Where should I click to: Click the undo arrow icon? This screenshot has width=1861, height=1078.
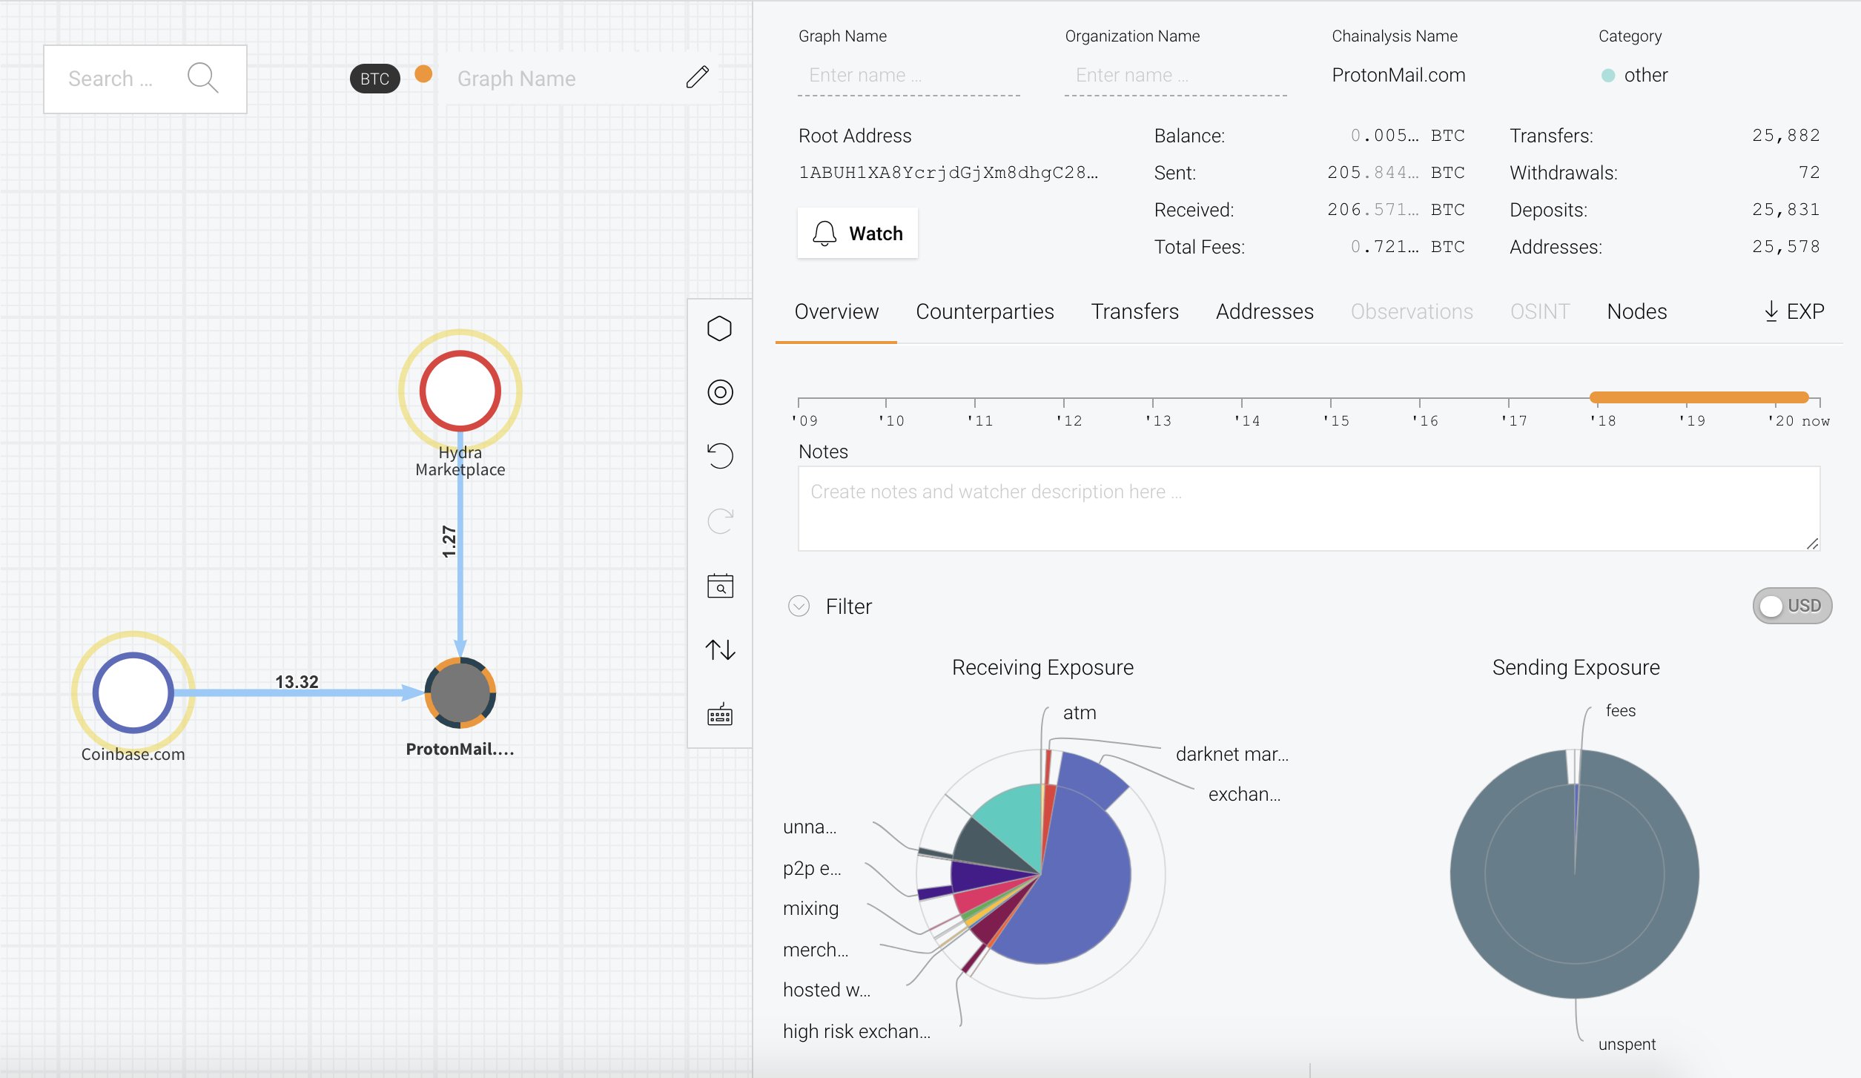tap(719, 455)
